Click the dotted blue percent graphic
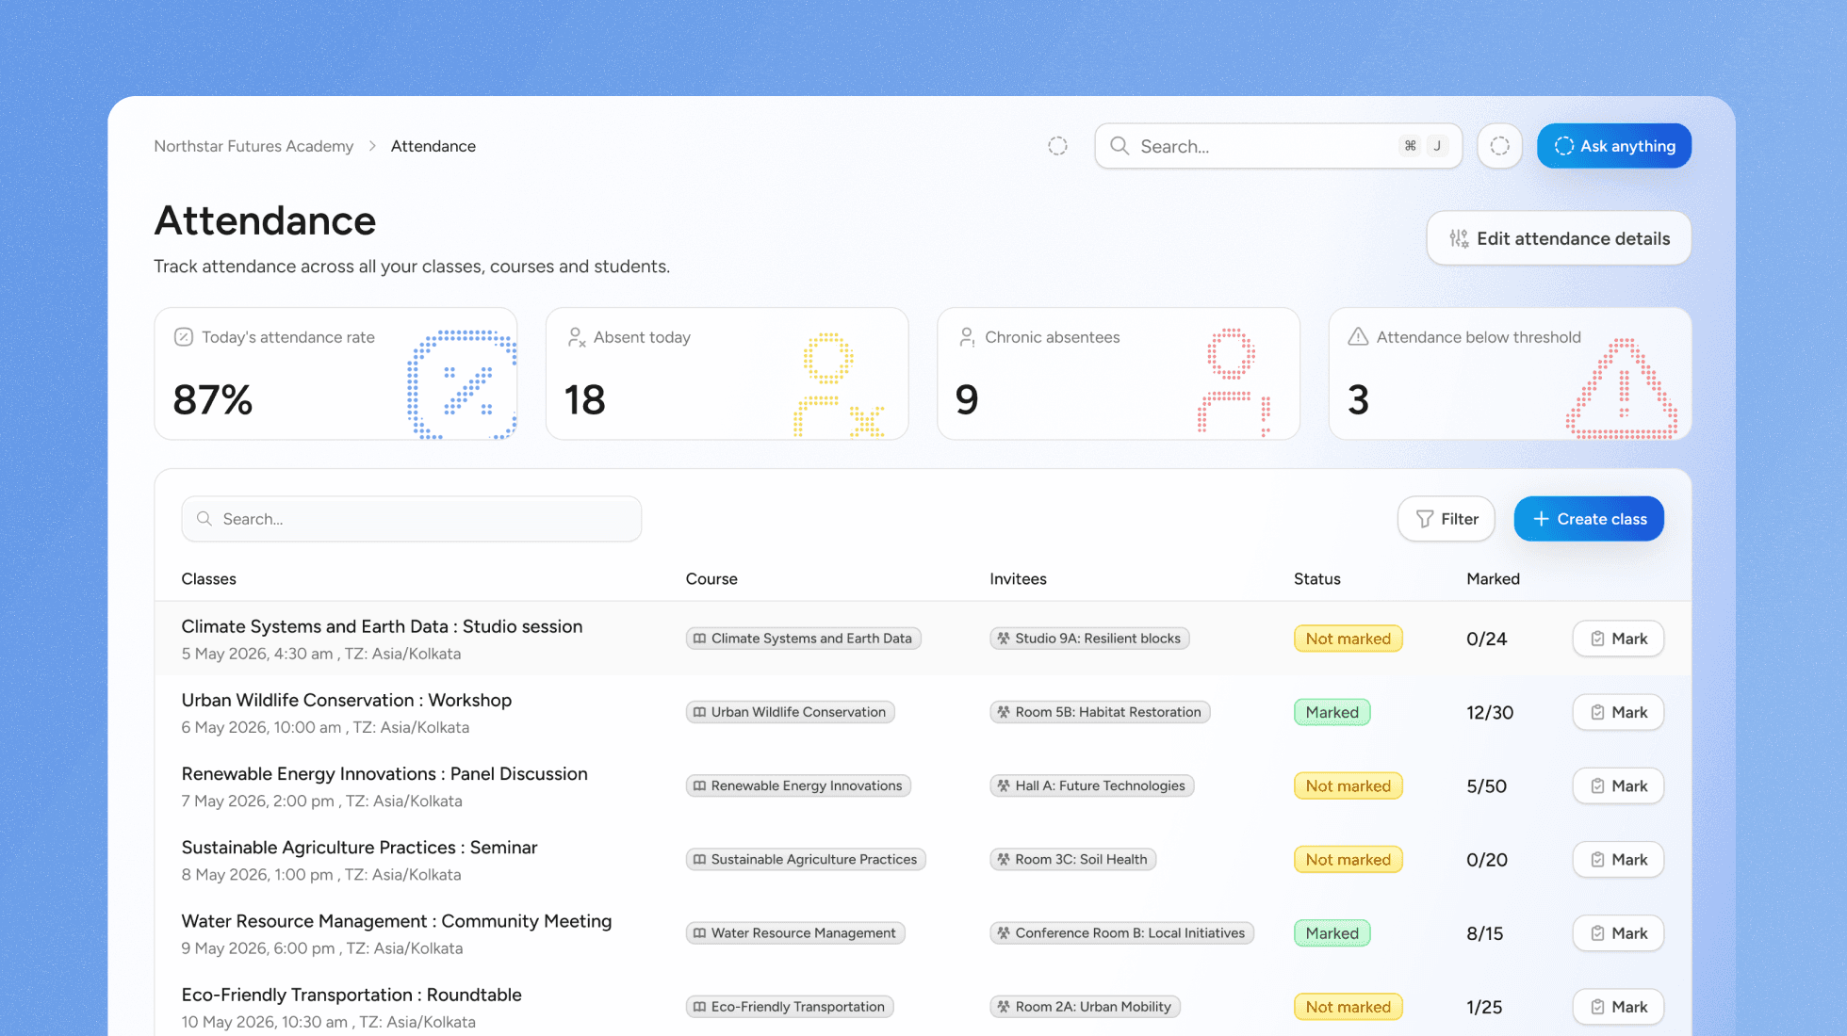This screenshot has width=1847, height=1036. click(x=462, y=384)
